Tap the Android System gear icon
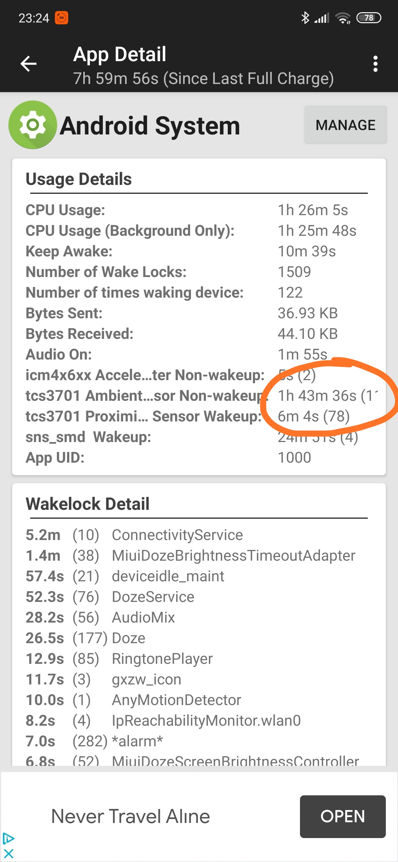 click(x=33, y=125)
